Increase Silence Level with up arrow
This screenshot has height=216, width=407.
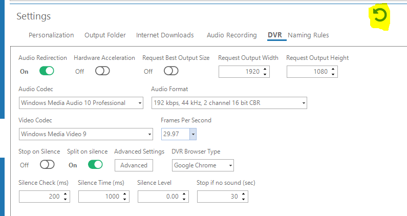point(184,194)
